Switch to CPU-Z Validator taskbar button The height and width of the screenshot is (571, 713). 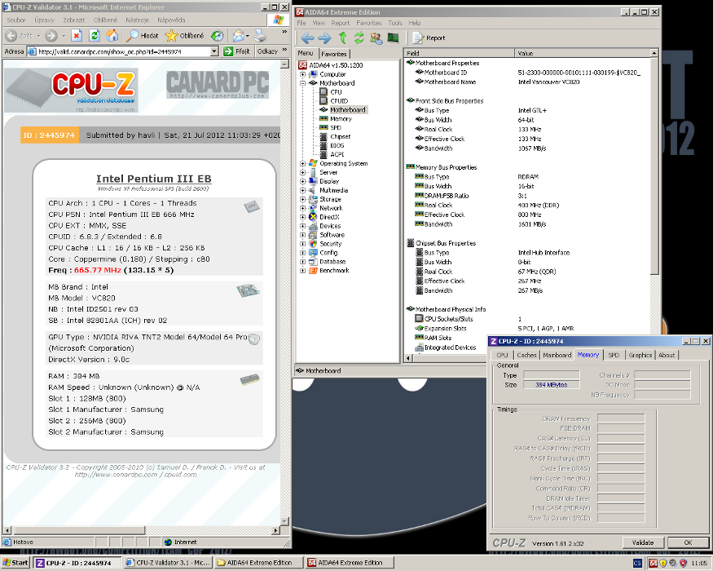click(168, 564)
